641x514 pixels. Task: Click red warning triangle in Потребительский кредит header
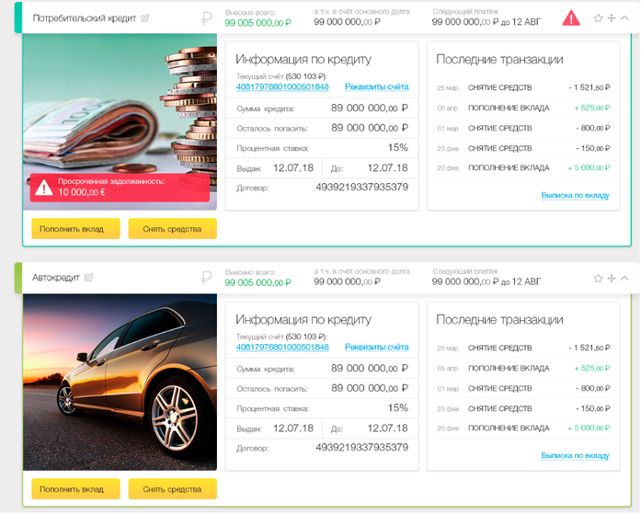pyautogui.click(x=571, y=18)
